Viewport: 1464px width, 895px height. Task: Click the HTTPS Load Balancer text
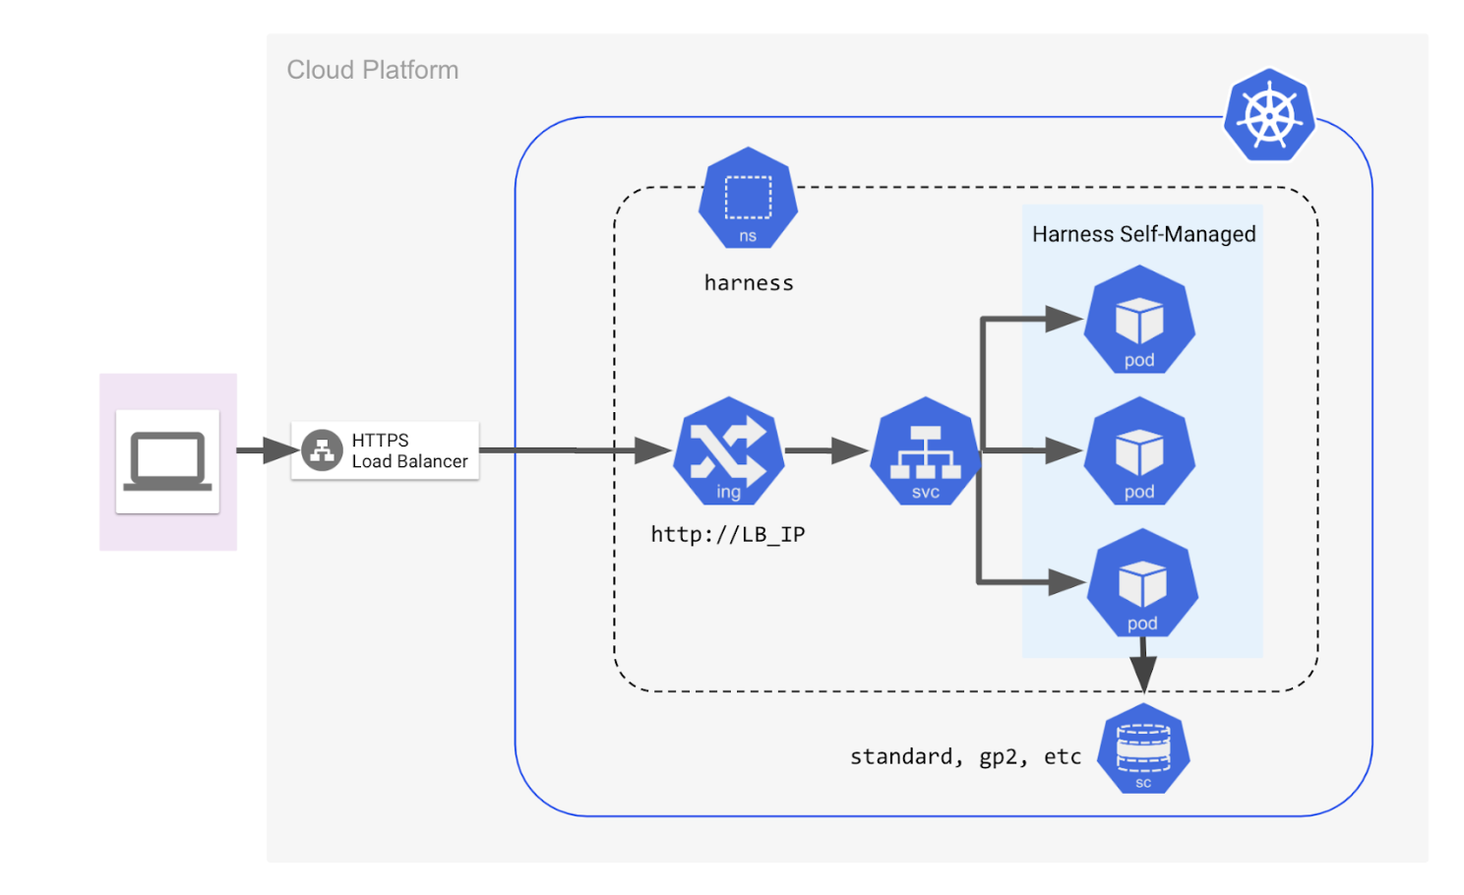coord(409,450)
